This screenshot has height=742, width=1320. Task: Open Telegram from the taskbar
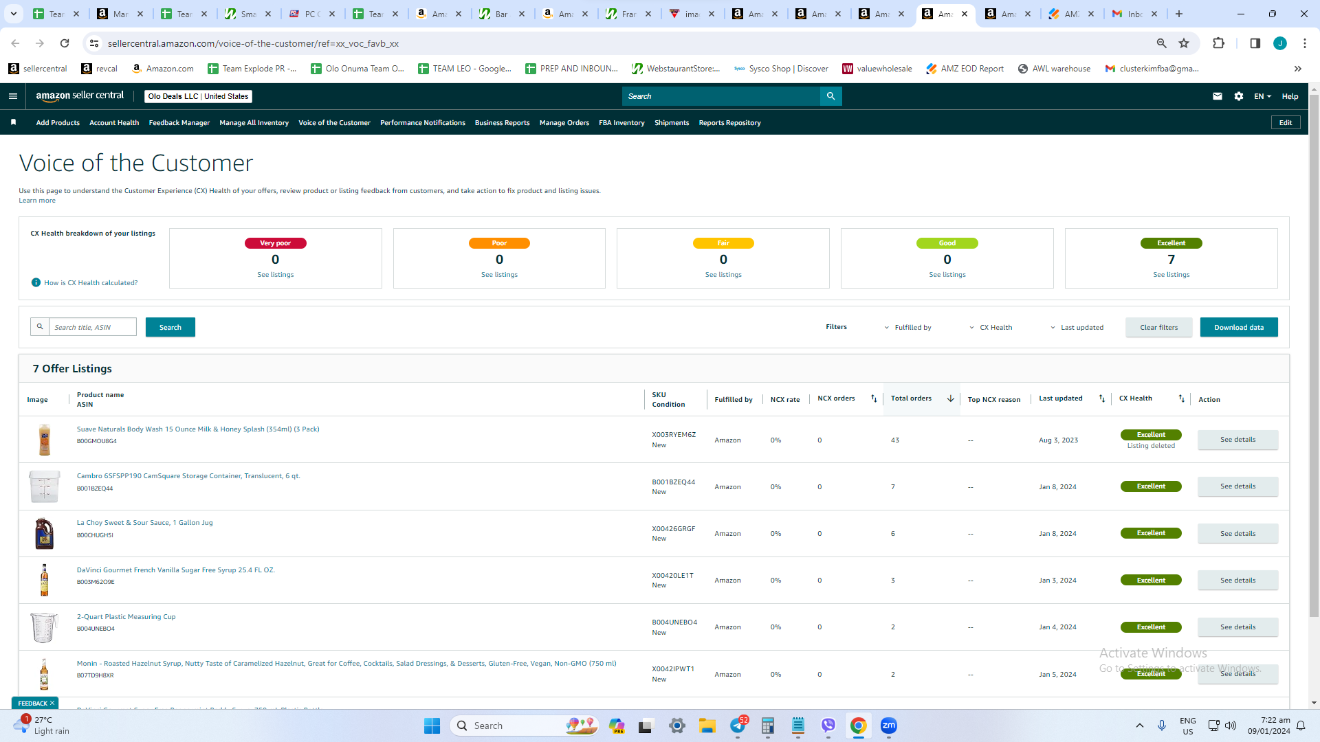click(x=738, y=726)
